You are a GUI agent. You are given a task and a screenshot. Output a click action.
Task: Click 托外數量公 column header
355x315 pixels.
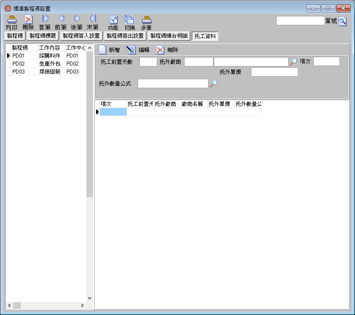coord(248,104)
